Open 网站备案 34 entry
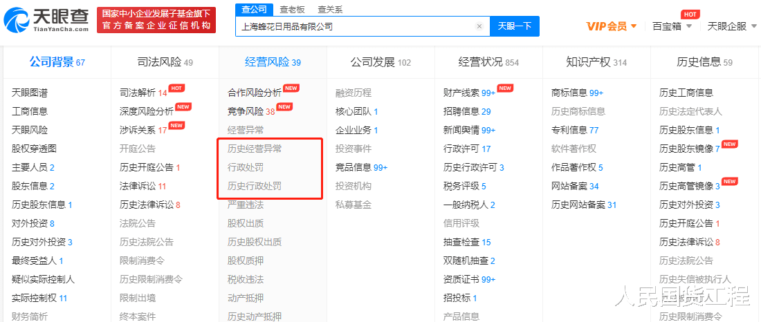Screen dimensions: 761x322 point(575,186)
